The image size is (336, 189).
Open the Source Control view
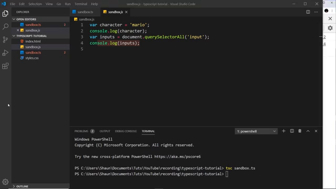pos(5,40)
